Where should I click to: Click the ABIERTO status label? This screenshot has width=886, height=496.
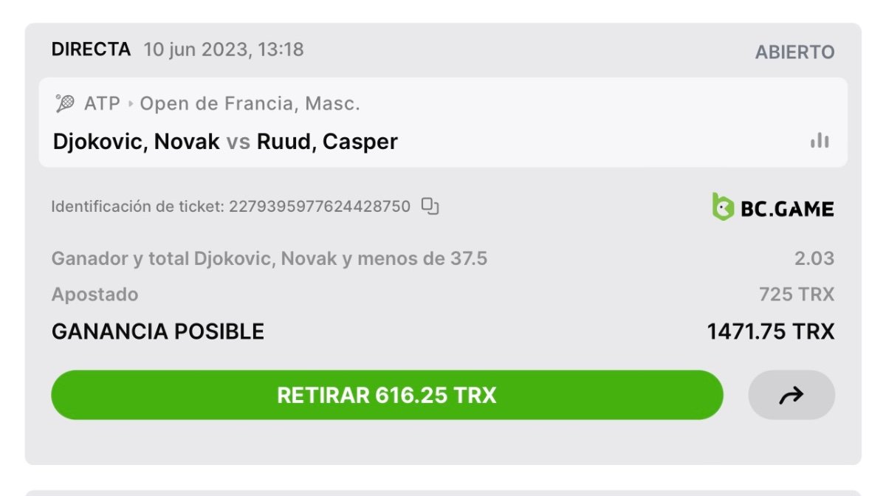(794, 52)
